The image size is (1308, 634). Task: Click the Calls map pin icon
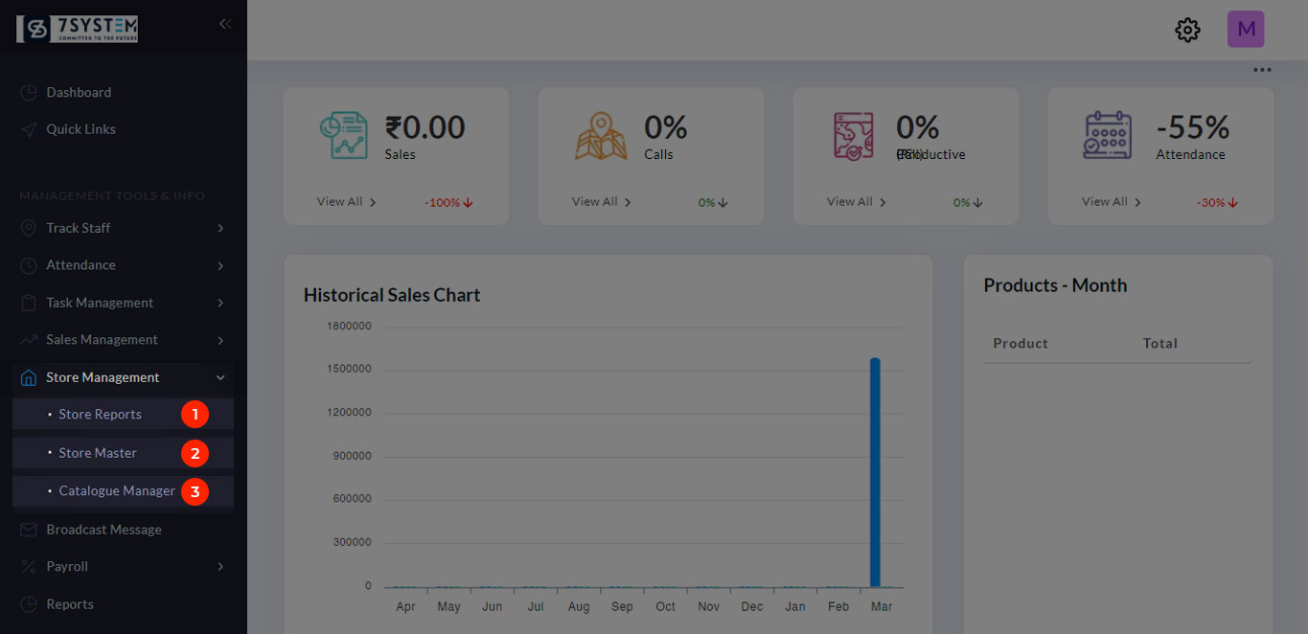(x=601, y=135)
